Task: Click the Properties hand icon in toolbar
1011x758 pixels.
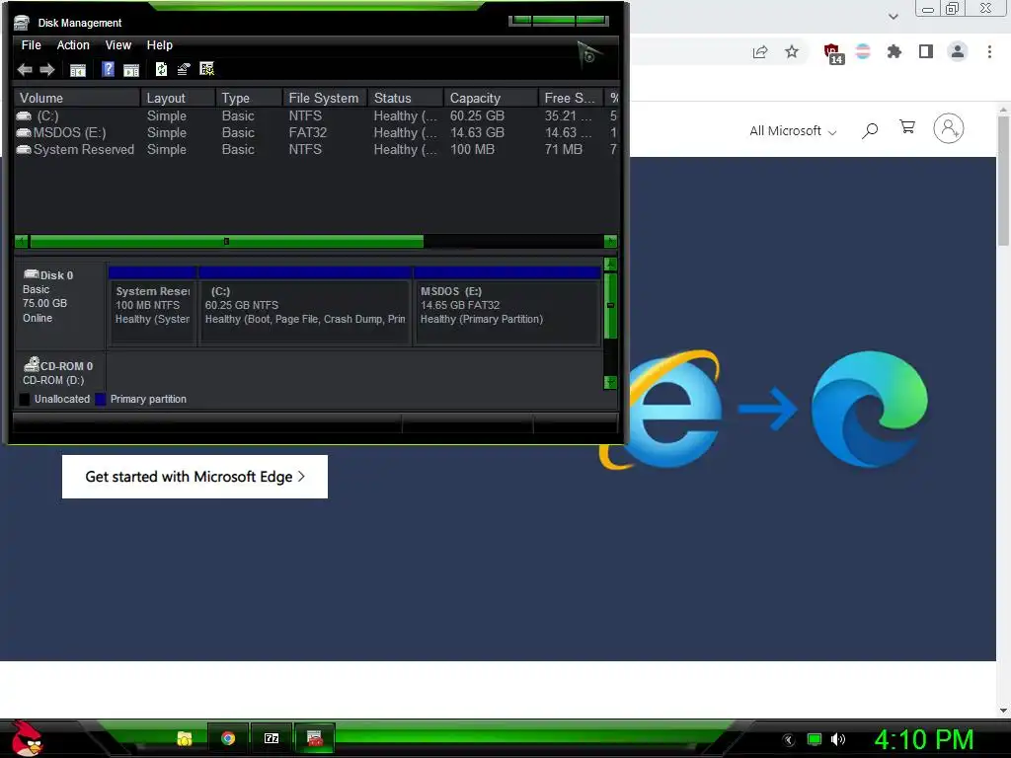Action: click(184, 69)
